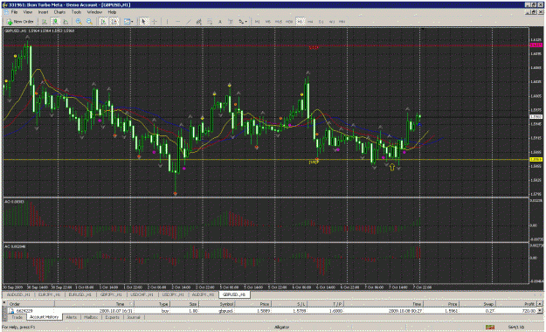Switch to AUDUSD,H1 chart tab
Screen dimensions: 546x332
pos(18,294)
